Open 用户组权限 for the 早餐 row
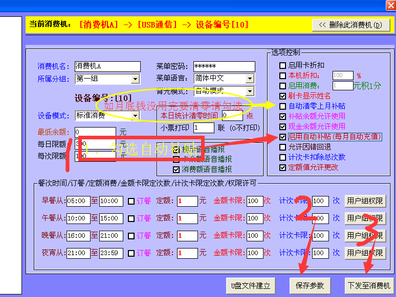This screenshot has height=297, width=396. [x=365, y=201]
